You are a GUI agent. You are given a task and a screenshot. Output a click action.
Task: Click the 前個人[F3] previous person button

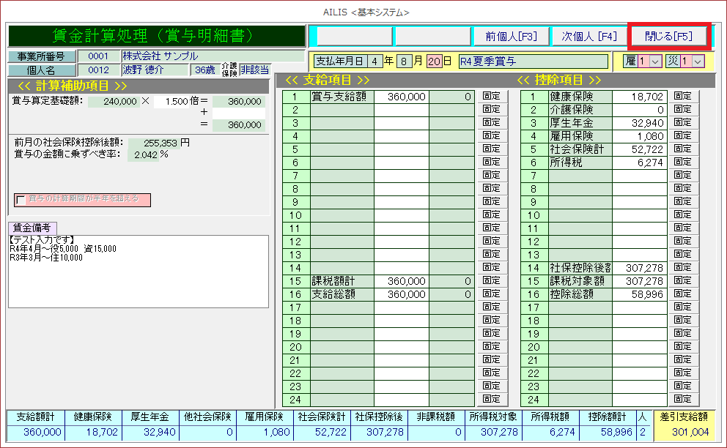(511, 36)
